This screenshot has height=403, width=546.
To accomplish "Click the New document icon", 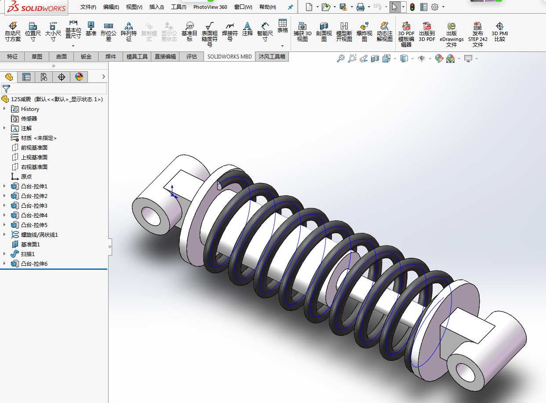I will tap(309, 7).
